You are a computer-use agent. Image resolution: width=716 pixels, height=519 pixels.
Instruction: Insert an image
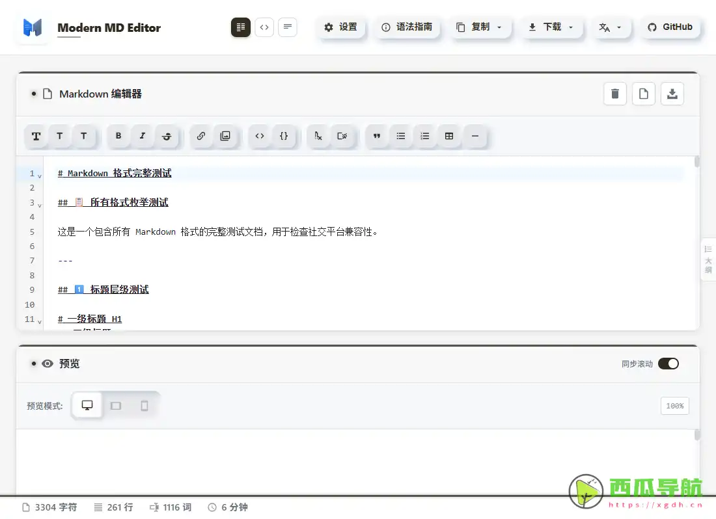pos(225,136)
